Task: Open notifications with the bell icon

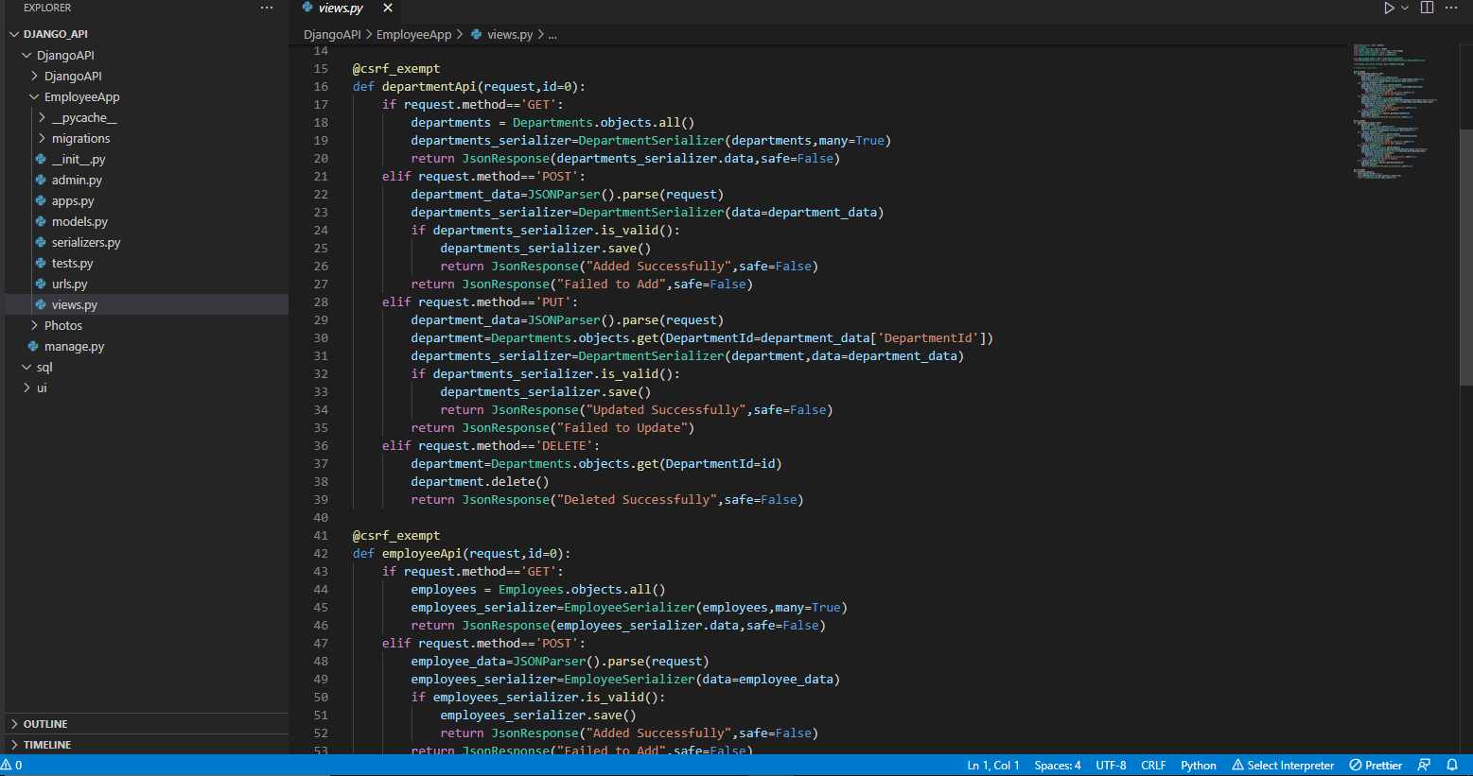Action: [1452, 766]
